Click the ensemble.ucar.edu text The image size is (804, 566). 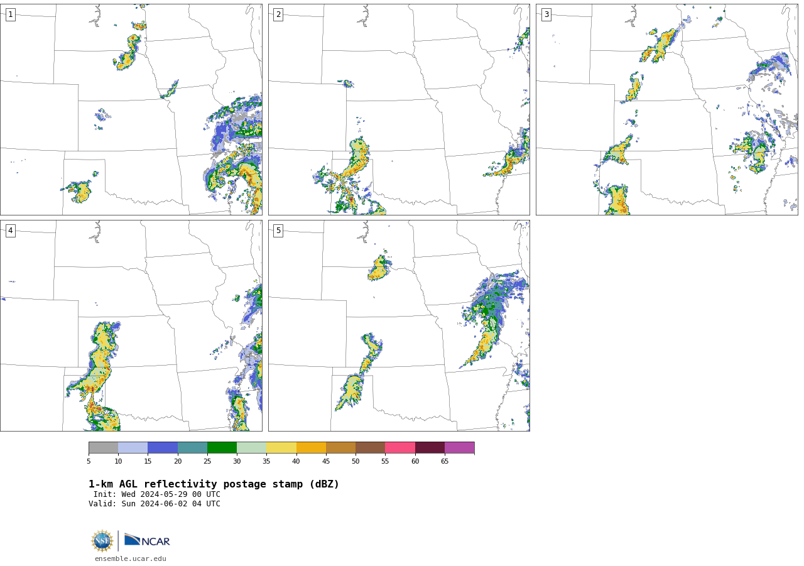(x=131, y=558)
